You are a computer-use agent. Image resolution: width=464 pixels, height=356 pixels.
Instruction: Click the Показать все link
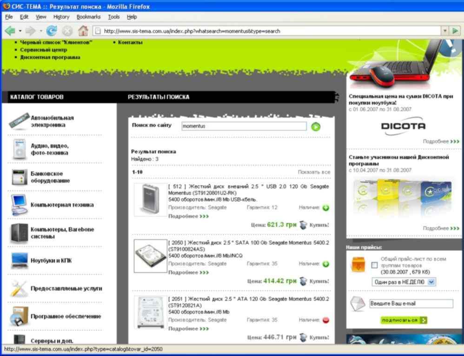tap(314, 172)
